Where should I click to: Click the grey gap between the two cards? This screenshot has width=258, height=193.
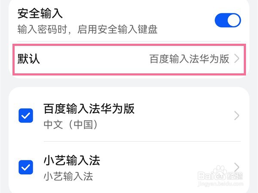click(129, 83)
